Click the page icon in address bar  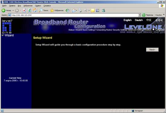click(10, 15)
